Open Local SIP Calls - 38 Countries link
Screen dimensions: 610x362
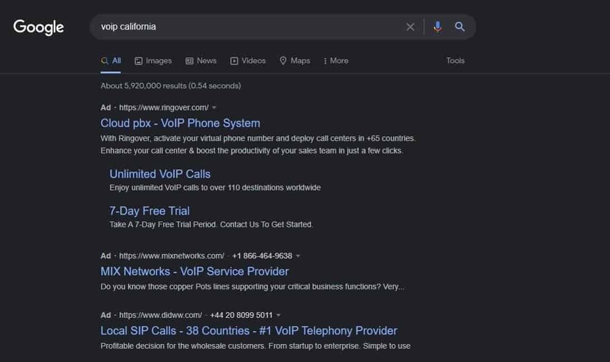click(249, 331)
